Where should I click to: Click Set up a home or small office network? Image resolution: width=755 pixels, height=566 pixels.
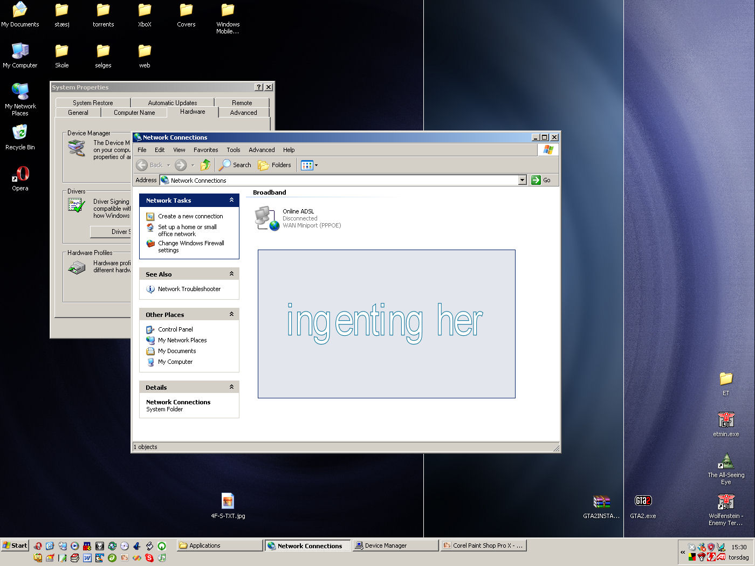coord(187,230)
